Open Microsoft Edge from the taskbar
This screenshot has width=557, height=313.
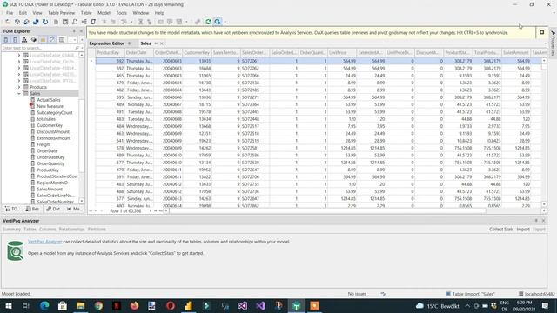click(44, 305)
